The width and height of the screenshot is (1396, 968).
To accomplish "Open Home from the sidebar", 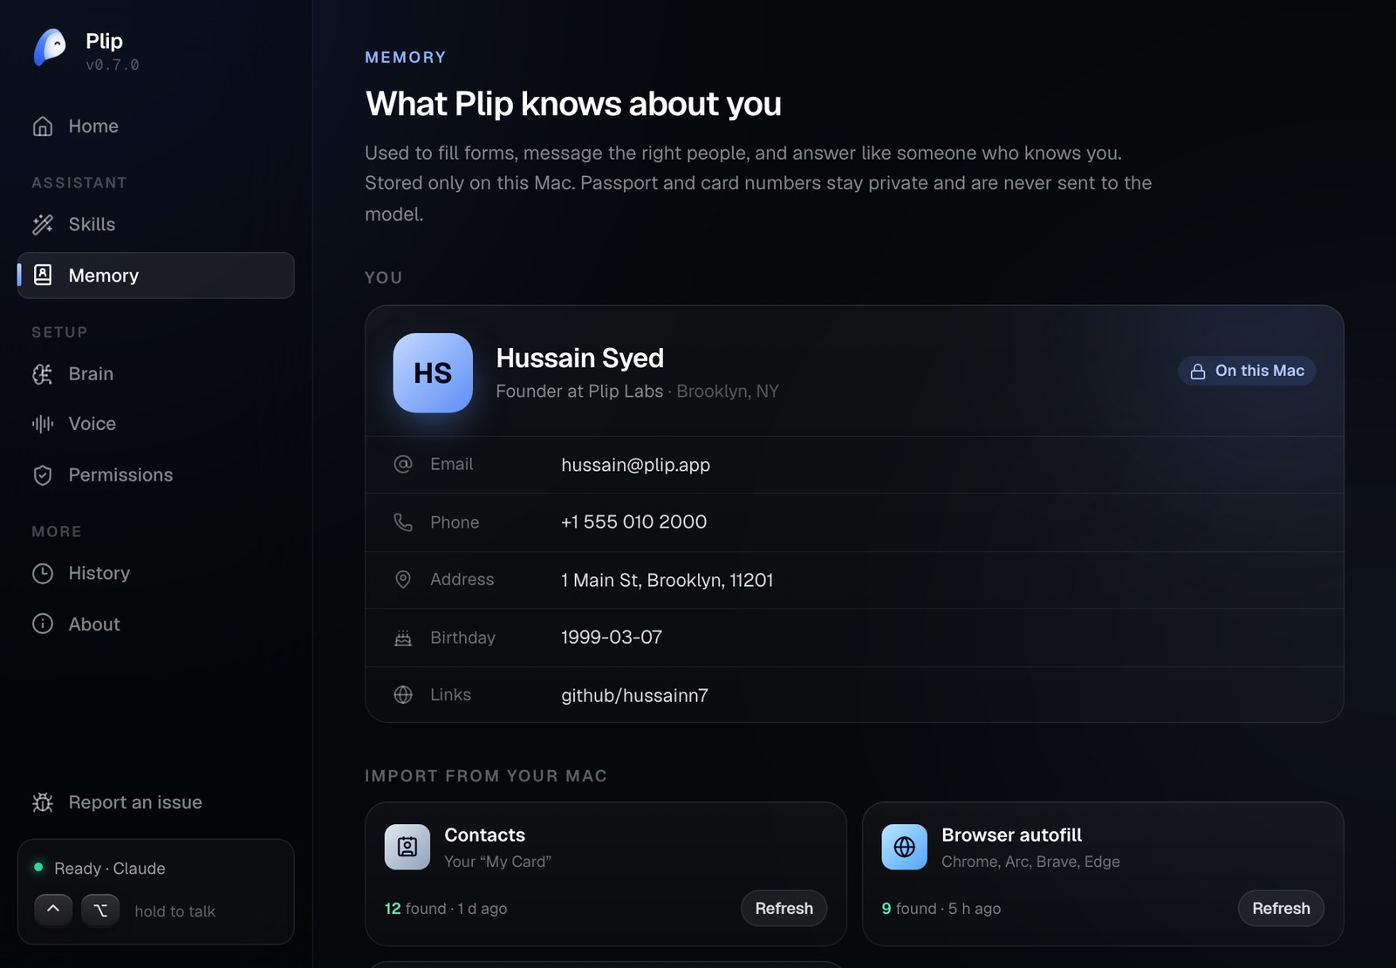I will pos(155,126).
